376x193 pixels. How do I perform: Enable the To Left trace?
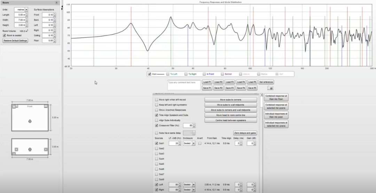(x=168, y=74)
